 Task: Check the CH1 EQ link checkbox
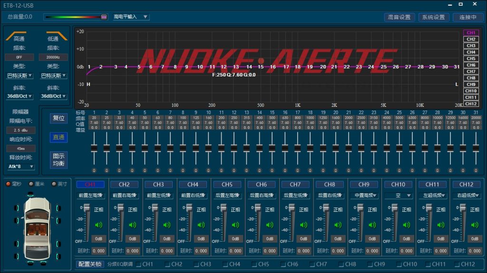click(138, 264)
